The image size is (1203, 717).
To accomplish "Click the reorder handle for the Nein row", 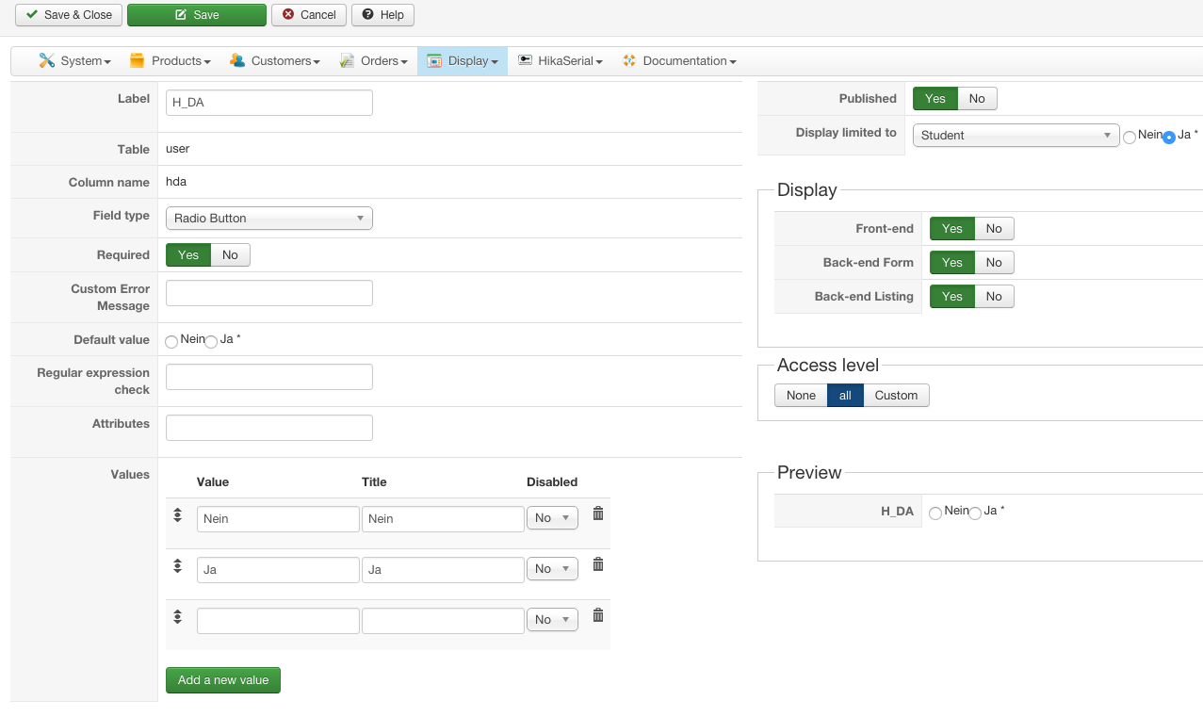I will click(x=177, y=515).
